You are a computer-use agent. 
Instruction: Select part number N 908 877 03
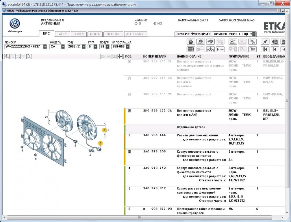pyautogui.click(x=157, y=209)
